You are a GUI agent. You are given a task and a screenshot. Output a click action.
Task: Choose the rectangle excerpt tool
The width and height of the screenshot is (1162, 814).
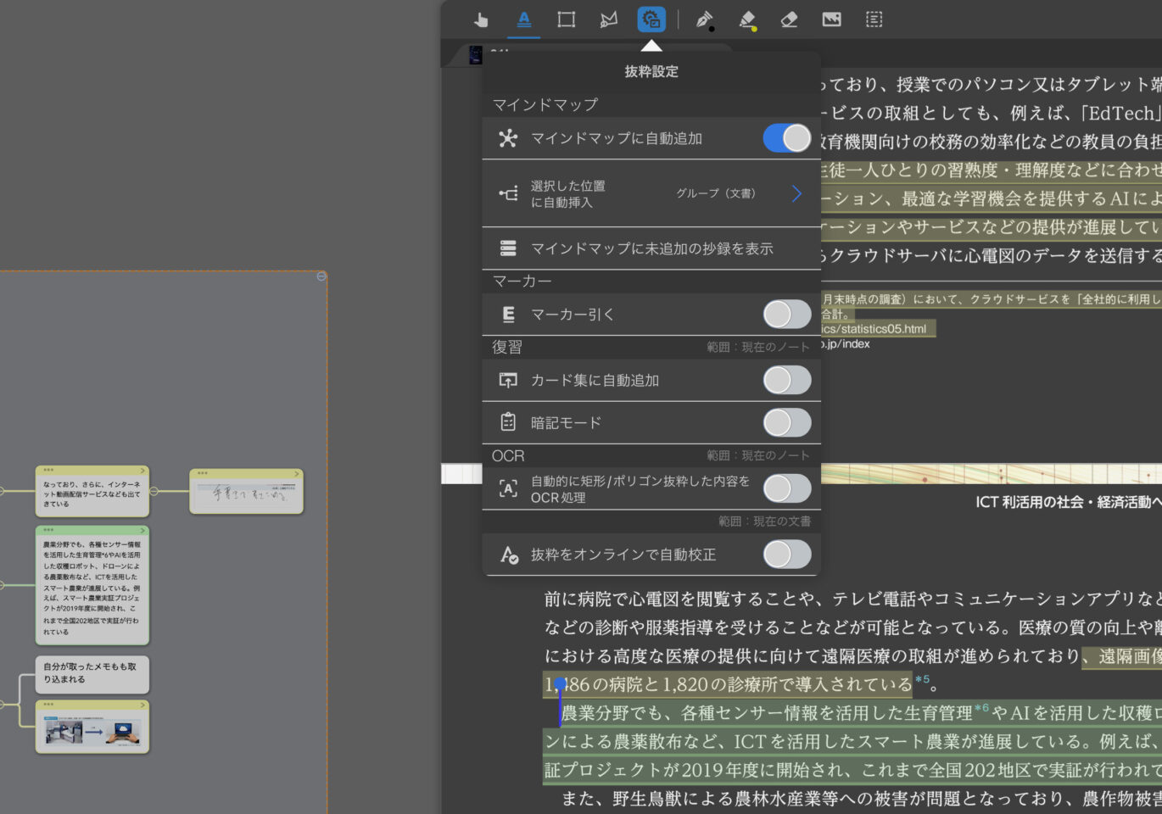567,20
